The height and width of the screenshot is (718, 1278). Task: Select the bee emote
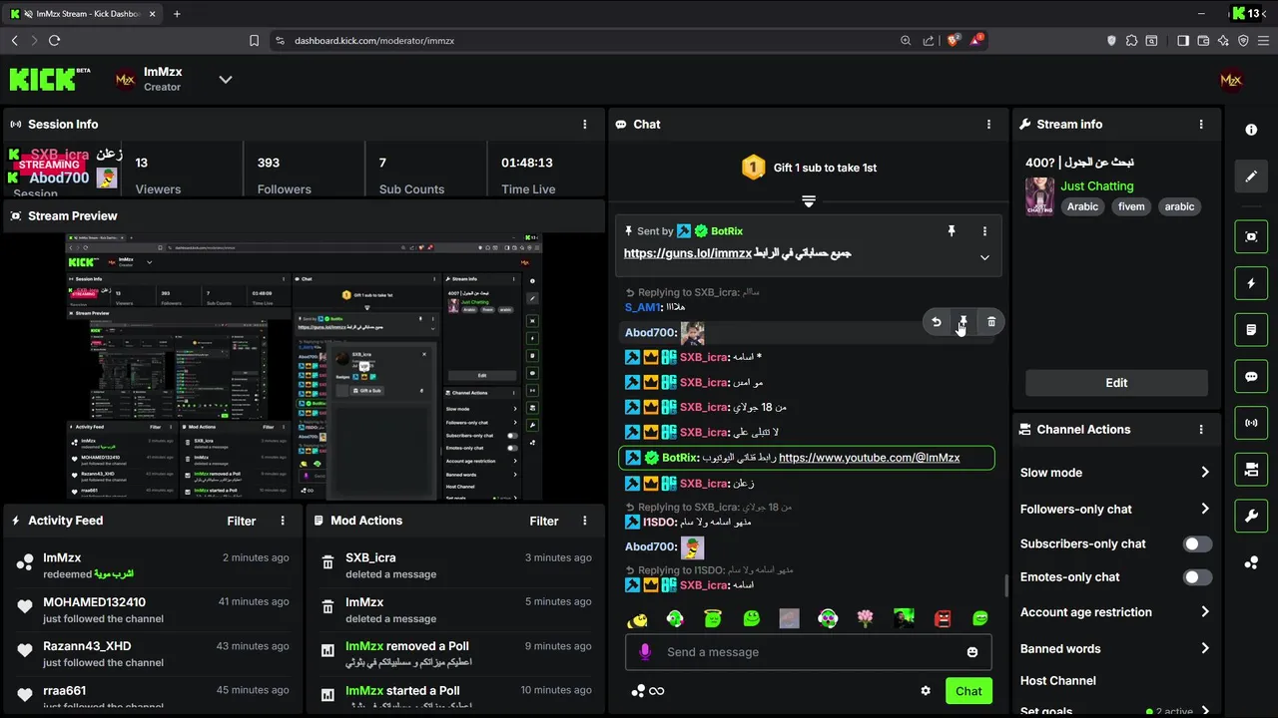(x=637, y=619)
